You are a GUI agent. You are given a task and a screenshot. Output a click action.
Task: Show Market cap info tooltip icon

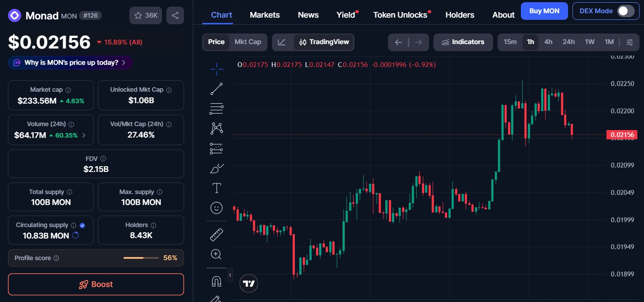click(68, 90)
